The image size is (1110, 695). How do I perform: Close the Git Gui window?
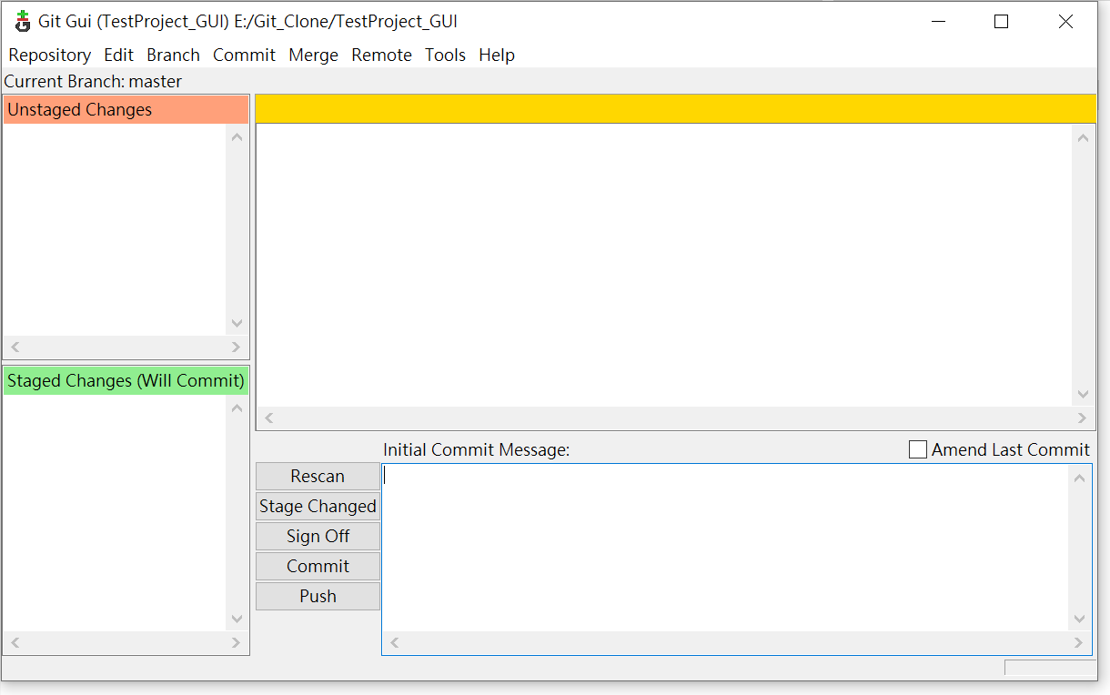coord(1065,22)
